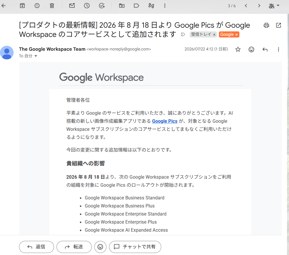Click Google Workspace AI Expanded Access item
The width and height of the screenshot is (289, 255).
126,230
